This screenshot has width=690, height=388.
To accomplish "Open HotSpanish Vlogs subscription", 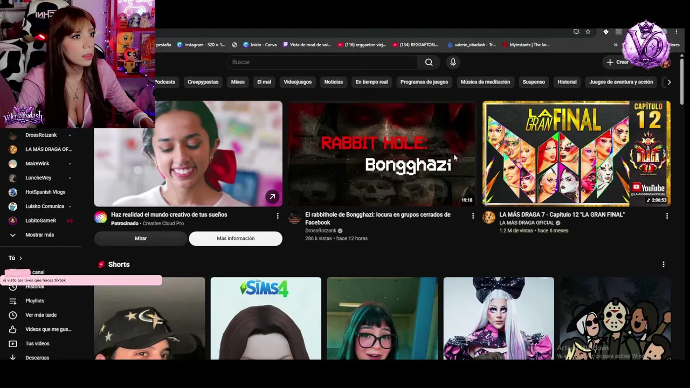I will click(41, 192).
